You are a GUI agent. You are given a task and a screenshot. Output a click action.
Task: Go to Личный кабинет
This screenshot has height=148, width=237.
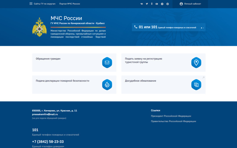(x=190, y=4)
